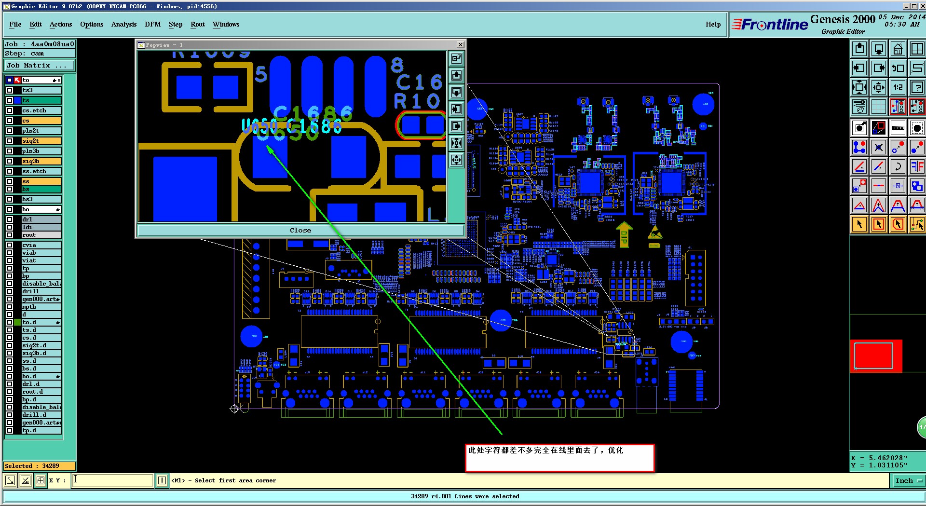
Task: Select the 'mpth' layer name
Action: (41, 307)
